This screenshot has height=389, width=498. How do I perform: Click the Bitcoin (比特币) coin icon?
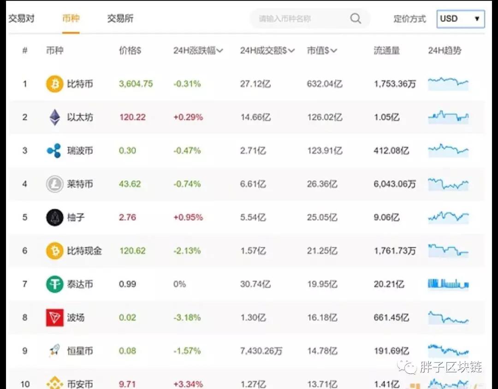(54, 84)
